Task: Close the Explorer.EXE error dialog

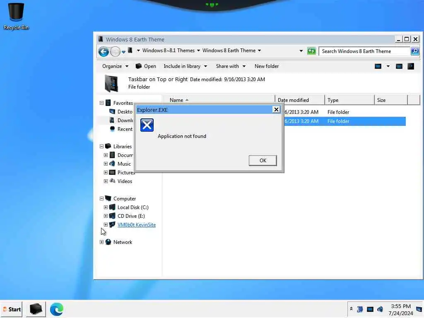Action: (x=276, y=109)
